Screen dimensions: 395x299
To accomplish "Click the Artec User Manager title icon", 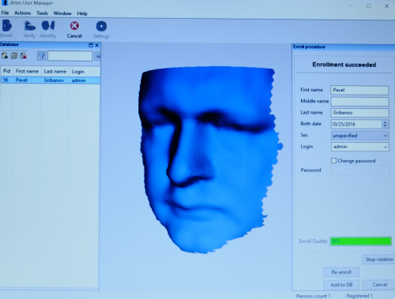I will [x=5, y=3].
